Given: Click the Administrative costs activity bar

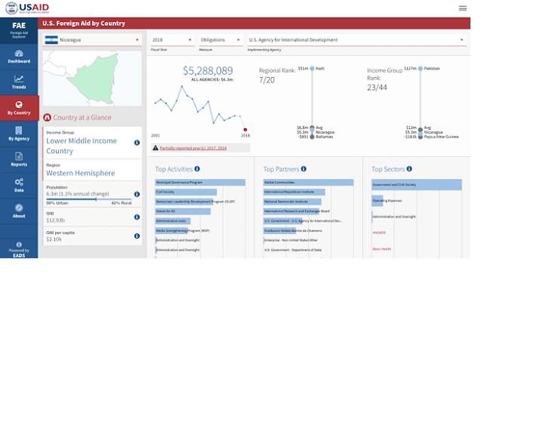Looking at the screenshot, I should [x=173, y=221].
